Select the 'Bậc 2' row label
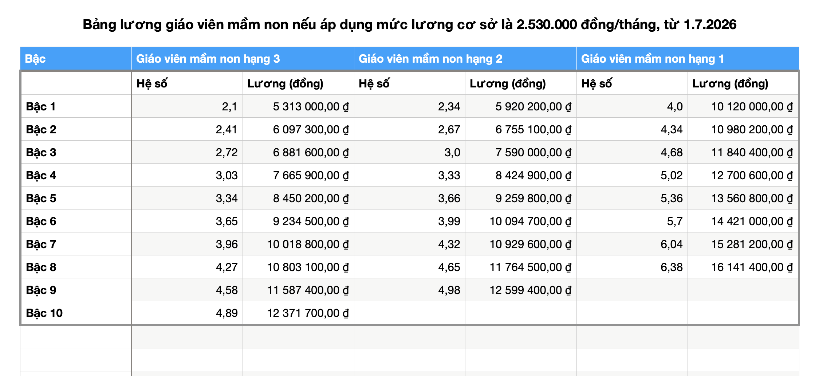The height and width of the screenshot is (376, 823). [76, 129]
